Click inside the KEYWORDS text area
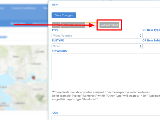The height and width of the screenshot is (120, 160). [x=105, y=67]
